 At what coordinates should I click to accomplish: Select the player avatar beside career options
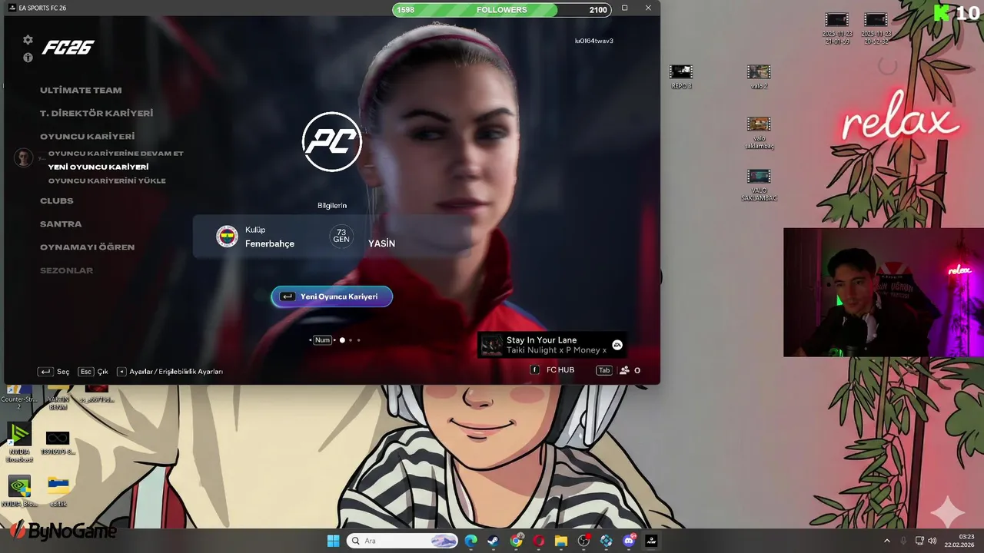(x=24, y=157)
